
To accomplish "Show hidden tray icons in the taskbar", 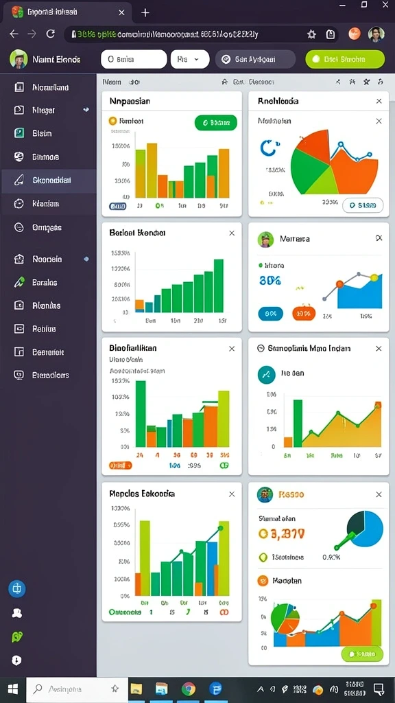I will 260,689.
